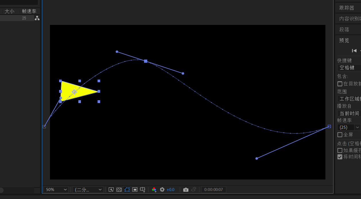Screen dimensions: 361x199
Task: Select the motion path start keyframe
Action: (44, 127)
